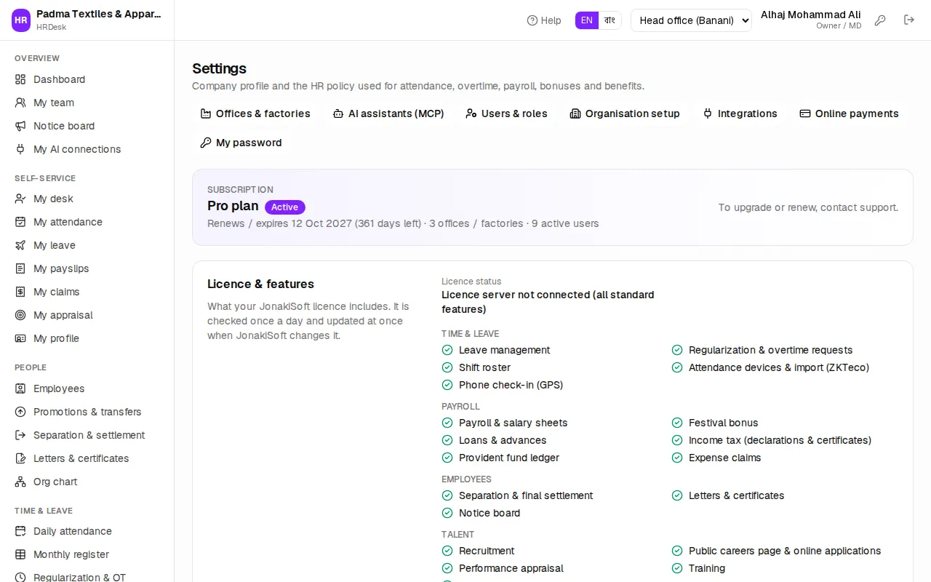Viewport: 931px width, 582px height.
Task: Click the My AI connections plug icon
Action: tap(20, 149)
